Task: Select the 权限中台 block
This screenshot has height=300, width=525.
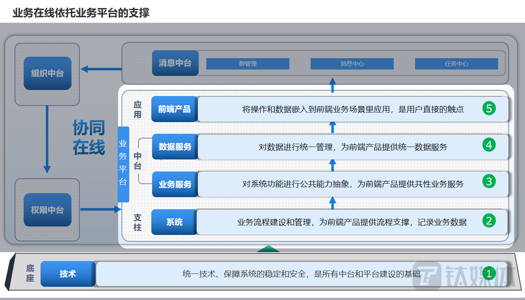Action: [47, 210]
